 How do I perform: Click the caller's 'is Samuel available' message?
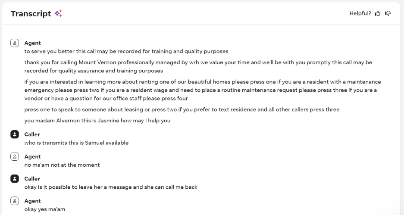pos(76,143)
